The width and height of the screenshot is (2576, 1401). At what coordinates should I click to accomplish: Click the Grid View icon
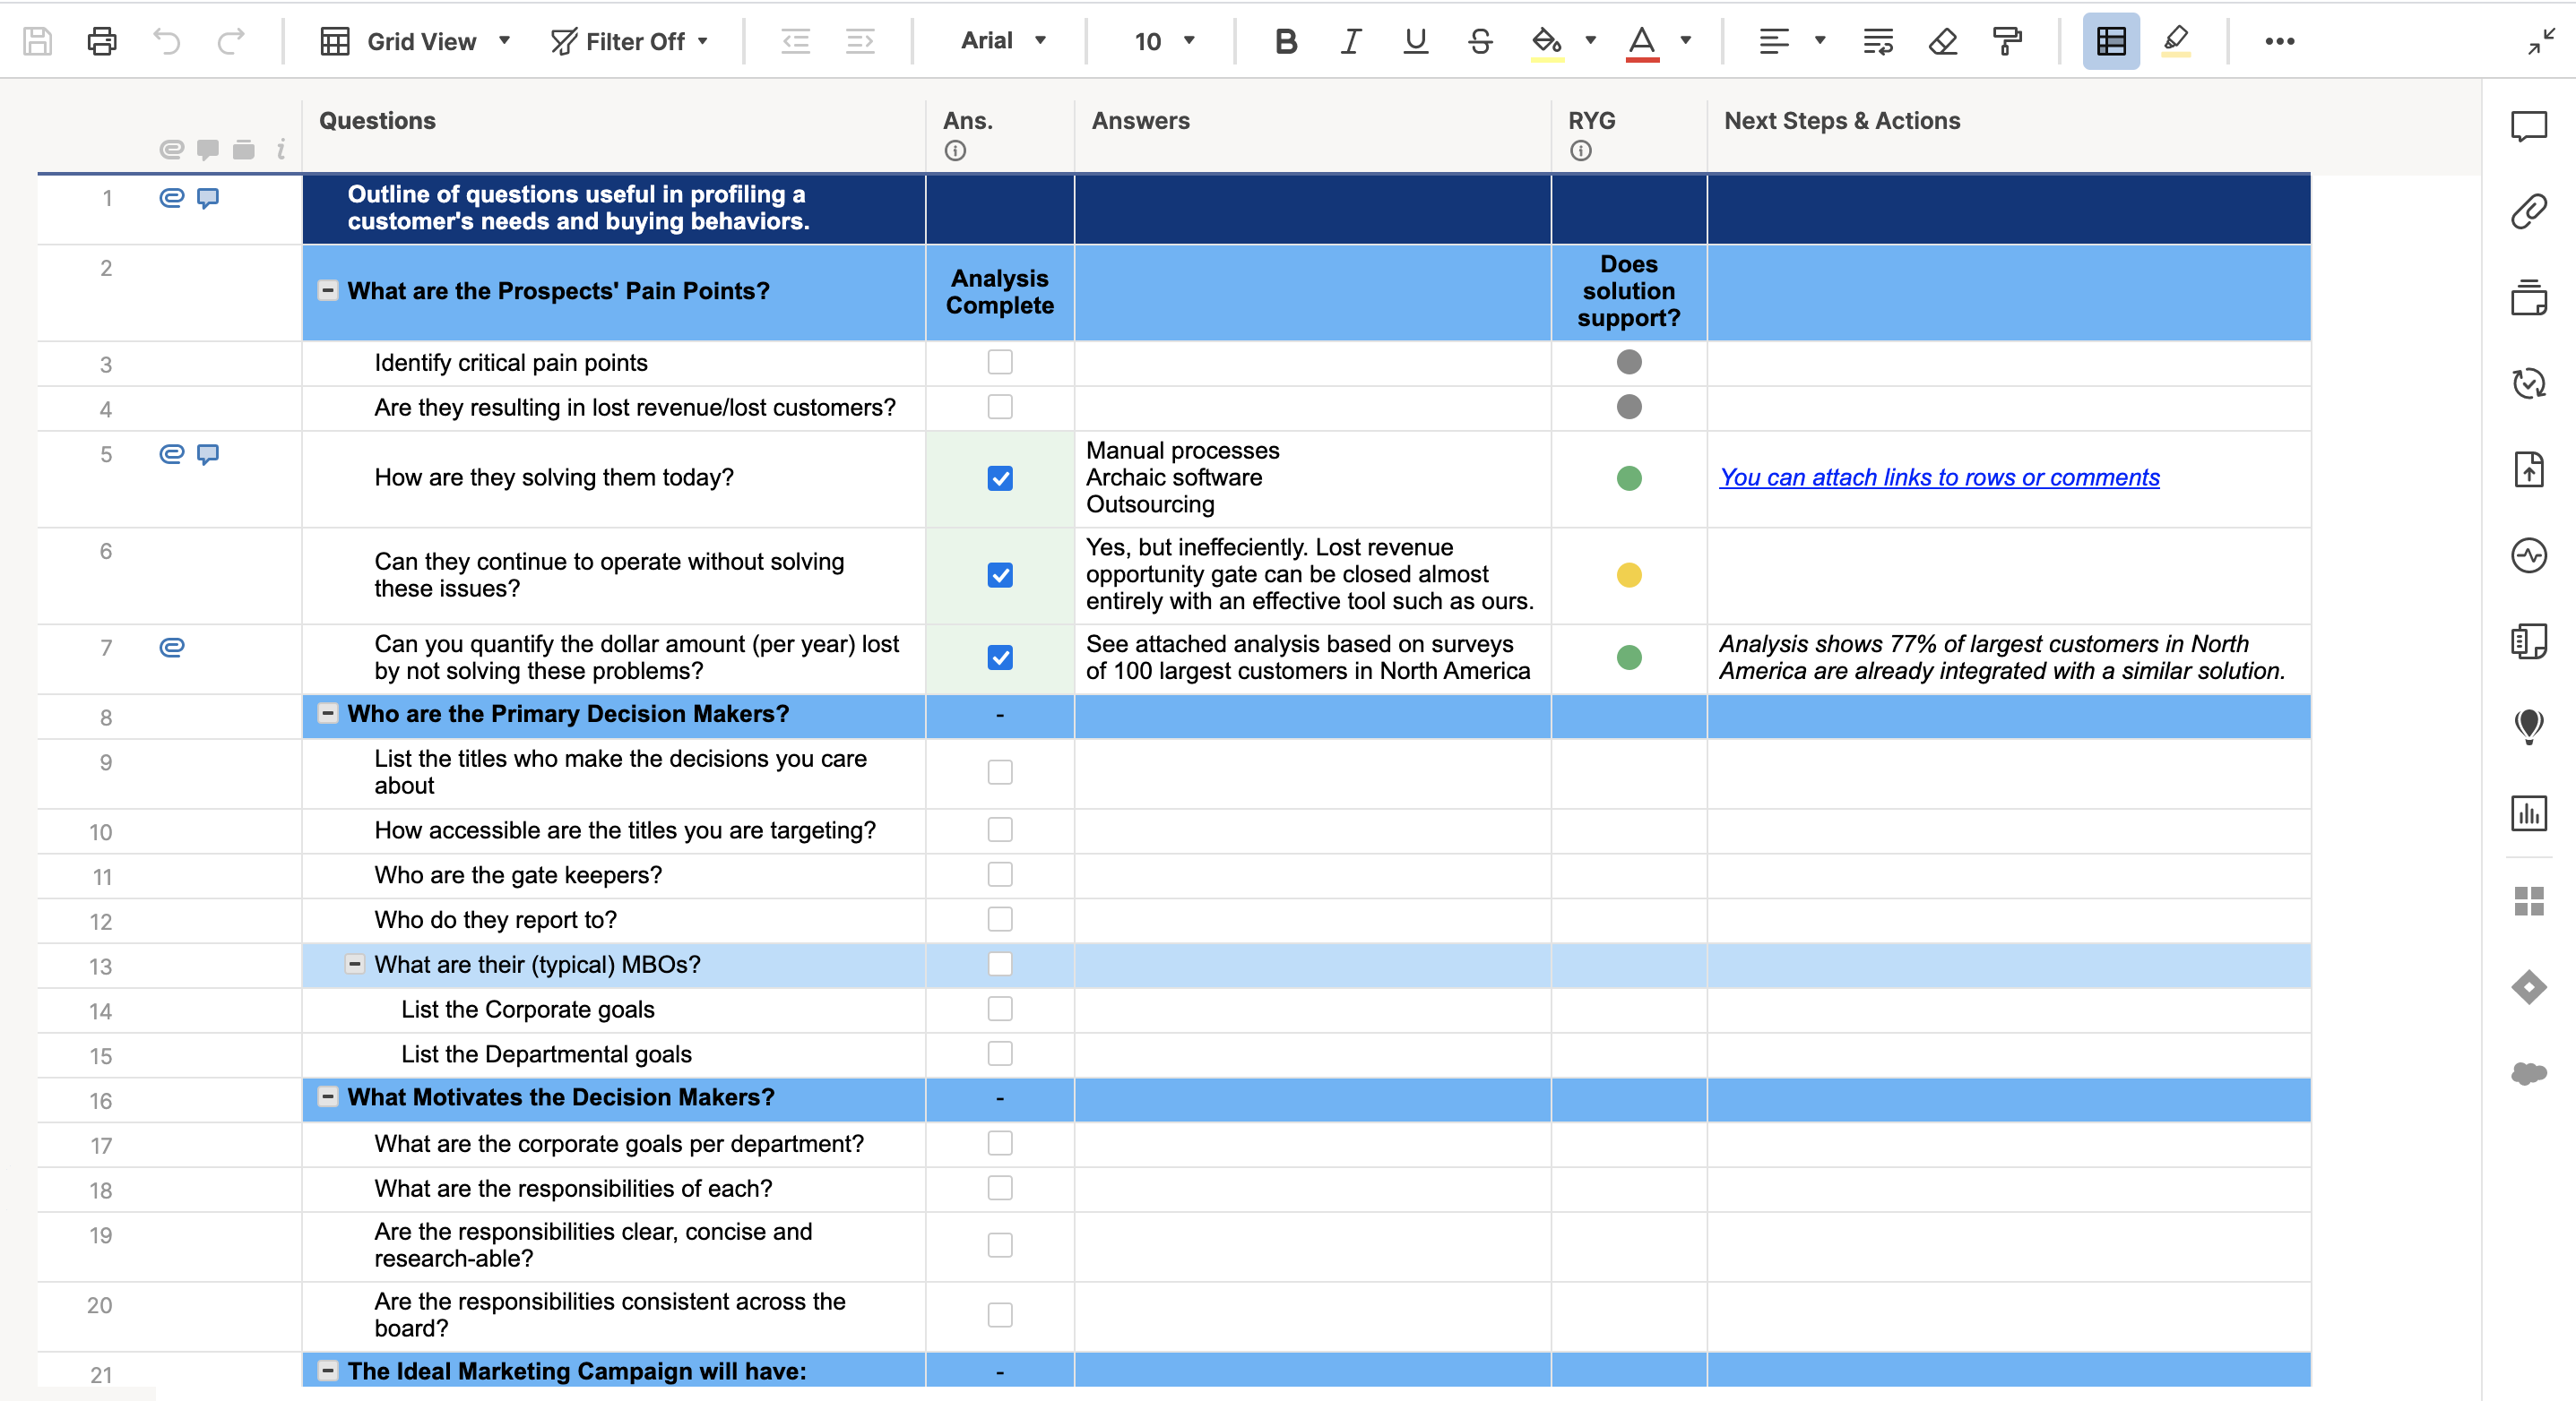pyautogui.click(x=334, y=38)
